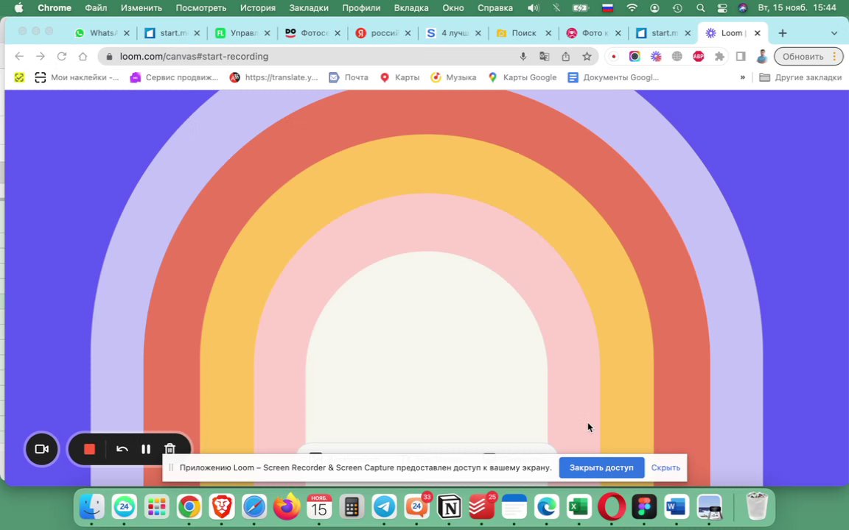Viewport: 849px width, 530px height.
Task: Toggle the Chrome side panel icon
Action: coord(741,56)
